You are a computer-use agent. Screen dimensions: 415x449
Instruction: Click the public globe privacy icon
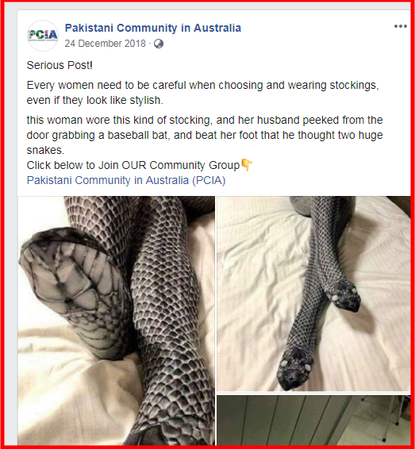pyautogui.click(x=159, y=44)
